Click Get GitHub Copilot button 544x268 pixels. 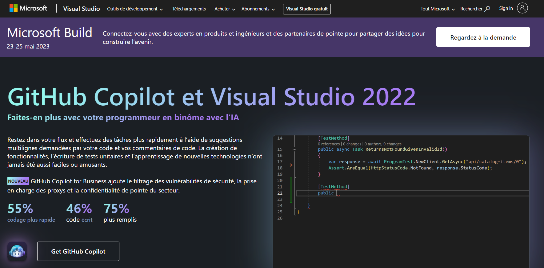click(78, 251)
